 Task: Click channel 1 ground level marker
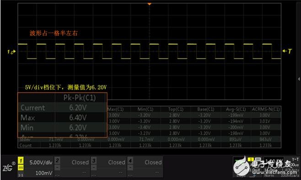(x=11, y=52)
